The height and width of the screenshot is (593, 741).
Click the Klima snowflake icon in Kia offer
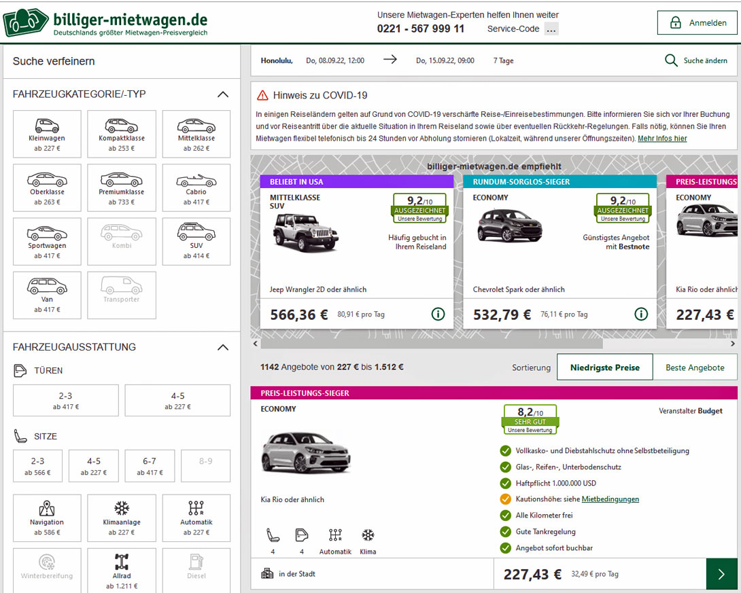coord(368,535)
